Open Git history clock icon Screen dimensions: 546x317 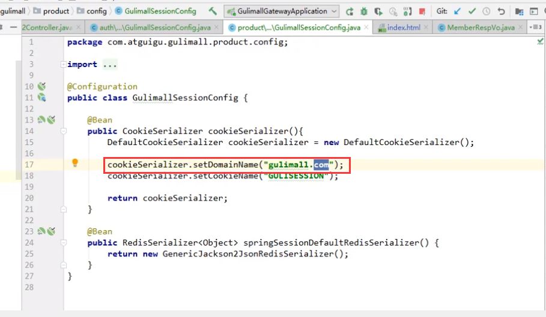(x=486, y=11)
